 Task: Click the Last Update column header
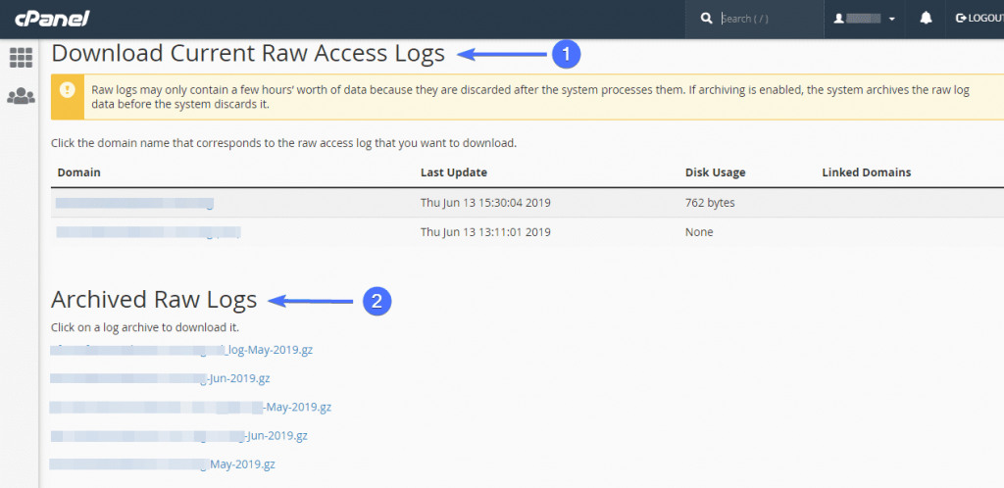tap(454, 172)
